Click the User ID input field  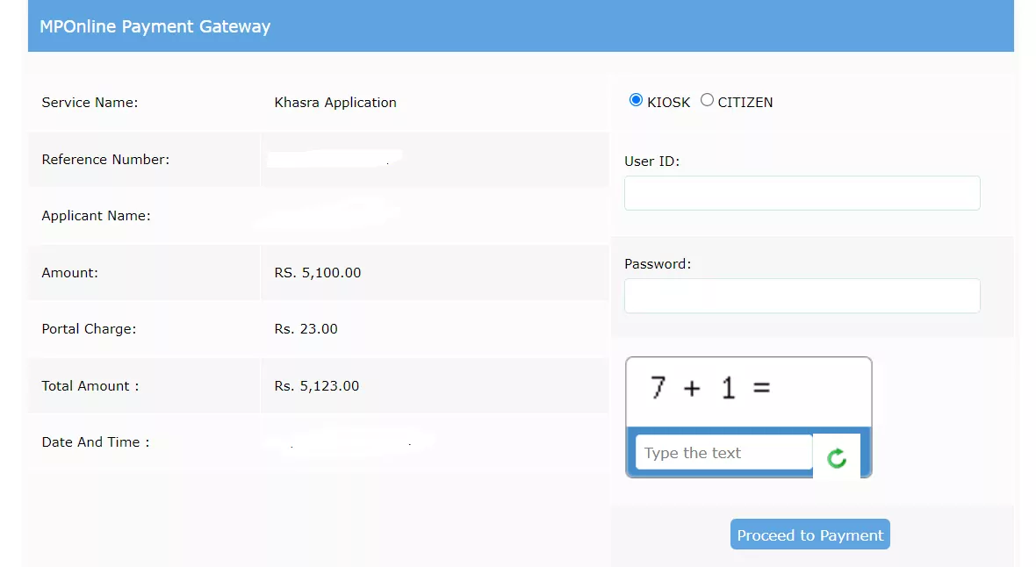802,193
